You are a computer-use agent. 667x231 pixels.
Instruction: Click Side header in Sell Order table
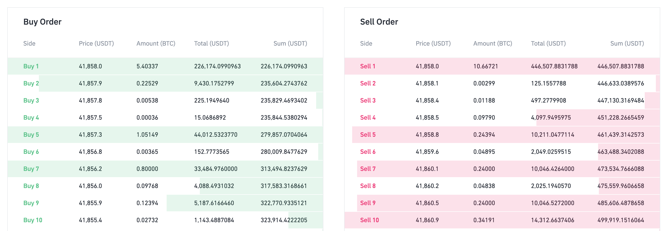(366, 44)
